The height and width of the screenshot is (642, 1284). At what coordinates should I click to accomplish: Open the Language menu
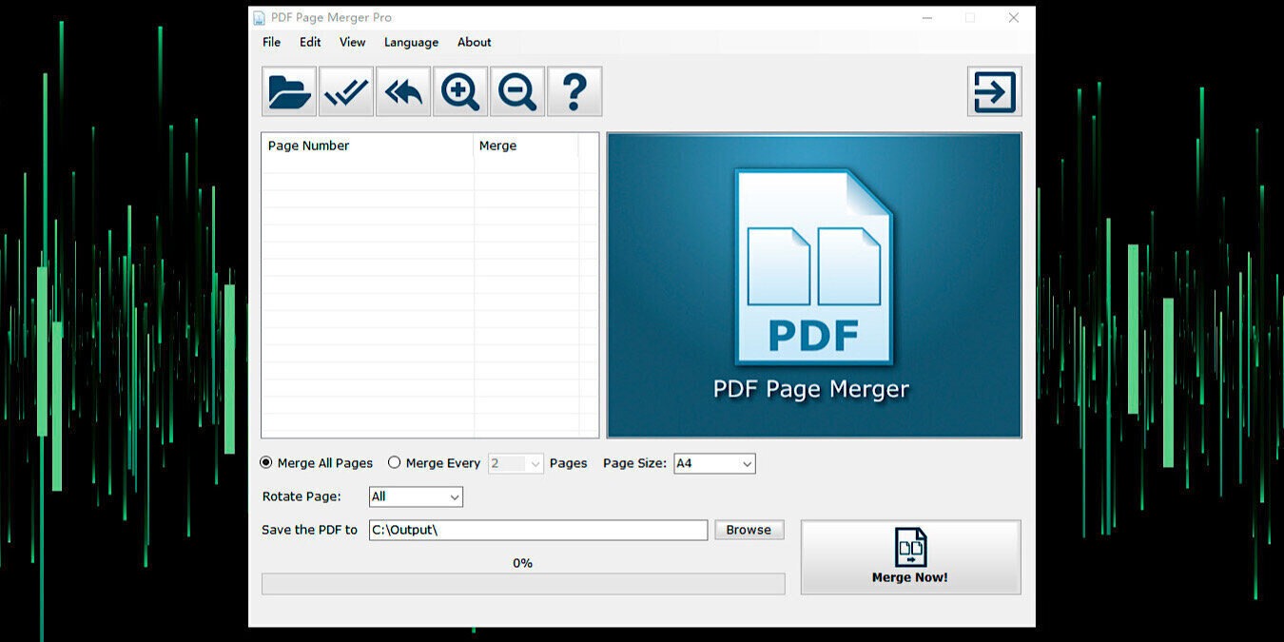coord(411,42)
